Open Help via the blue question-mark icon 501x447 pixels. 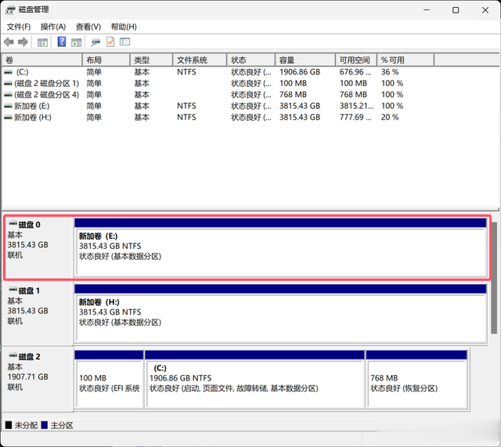point(62,41)
